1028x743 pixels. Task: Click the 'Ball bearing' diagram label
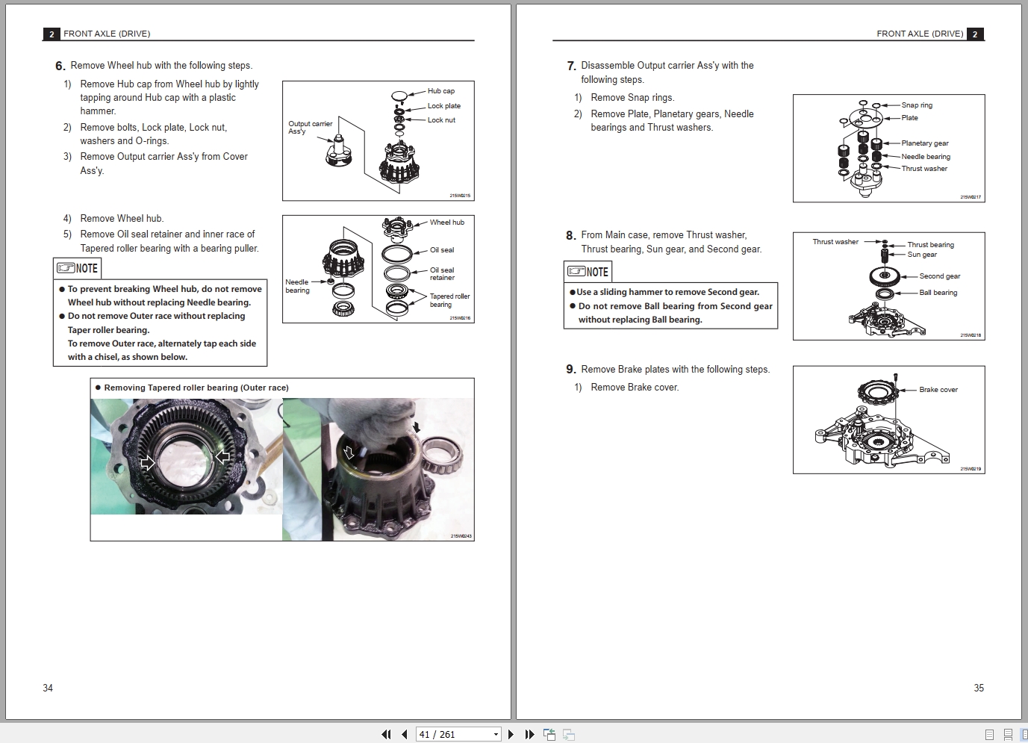pos(938,293)
